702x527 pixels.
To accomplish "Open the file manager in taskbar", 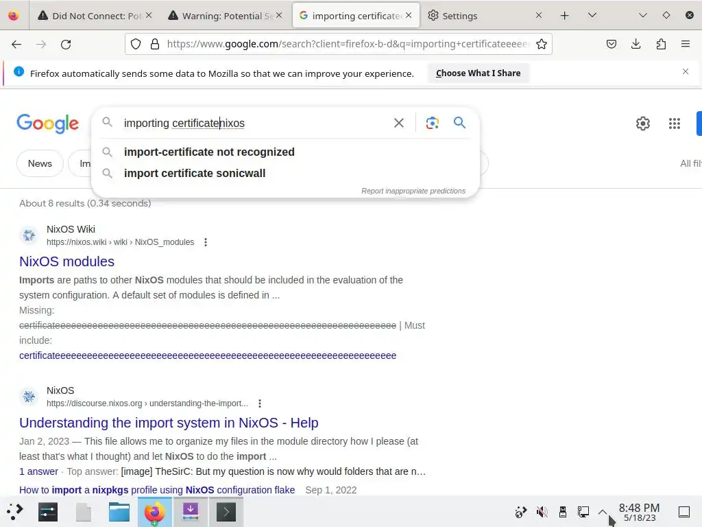I will [119, 512].
